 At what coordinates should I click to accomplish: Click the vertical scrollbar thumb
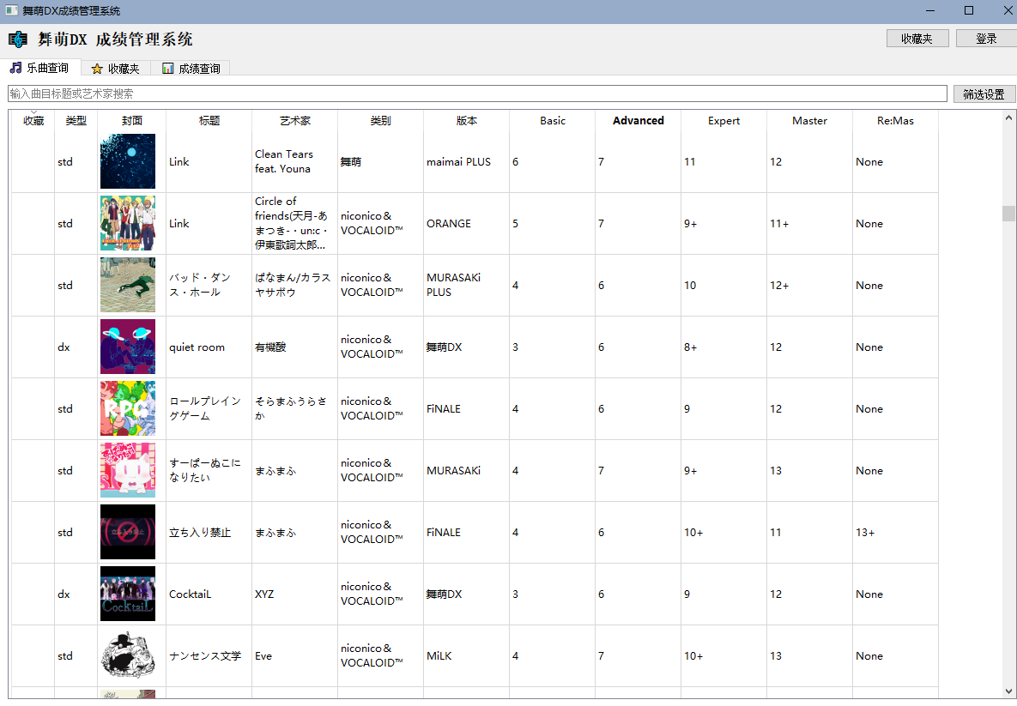tap(1008, 214)
